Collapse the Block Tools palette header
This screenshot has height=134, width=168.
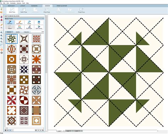coord(43,19)
